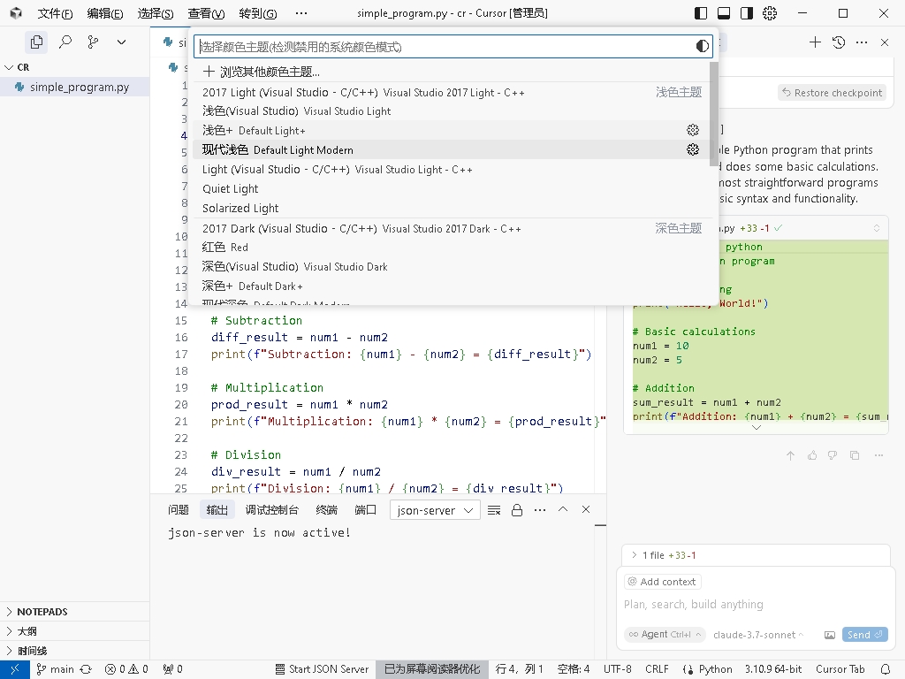Image resolution: width=905 pixels, height=679 pixels.
Task: Choose the Solarized Light theme
Action: pyautogui.click(x=452, y=208)
